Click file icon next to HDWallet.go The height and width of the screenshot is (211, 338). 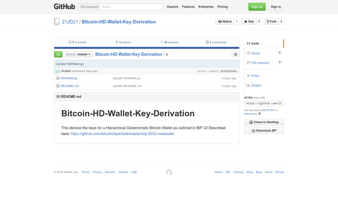pyautogui.click(x=58, y=78)
